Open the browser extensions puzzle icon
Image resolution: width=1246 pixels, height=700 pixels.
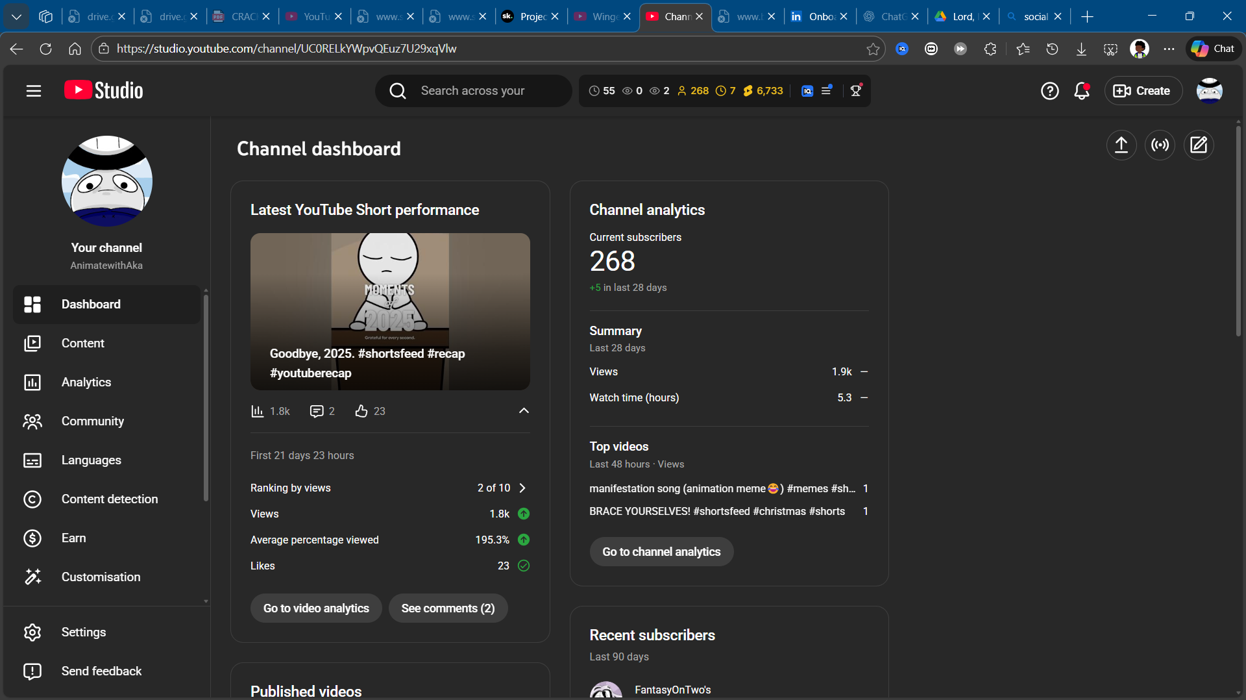(990, 49)
